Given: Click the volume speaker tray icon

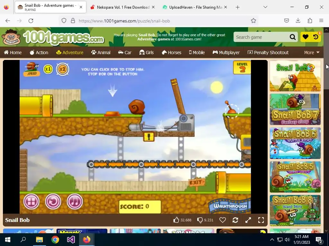Looking at the screenshot, I should [x=287, y=240].
